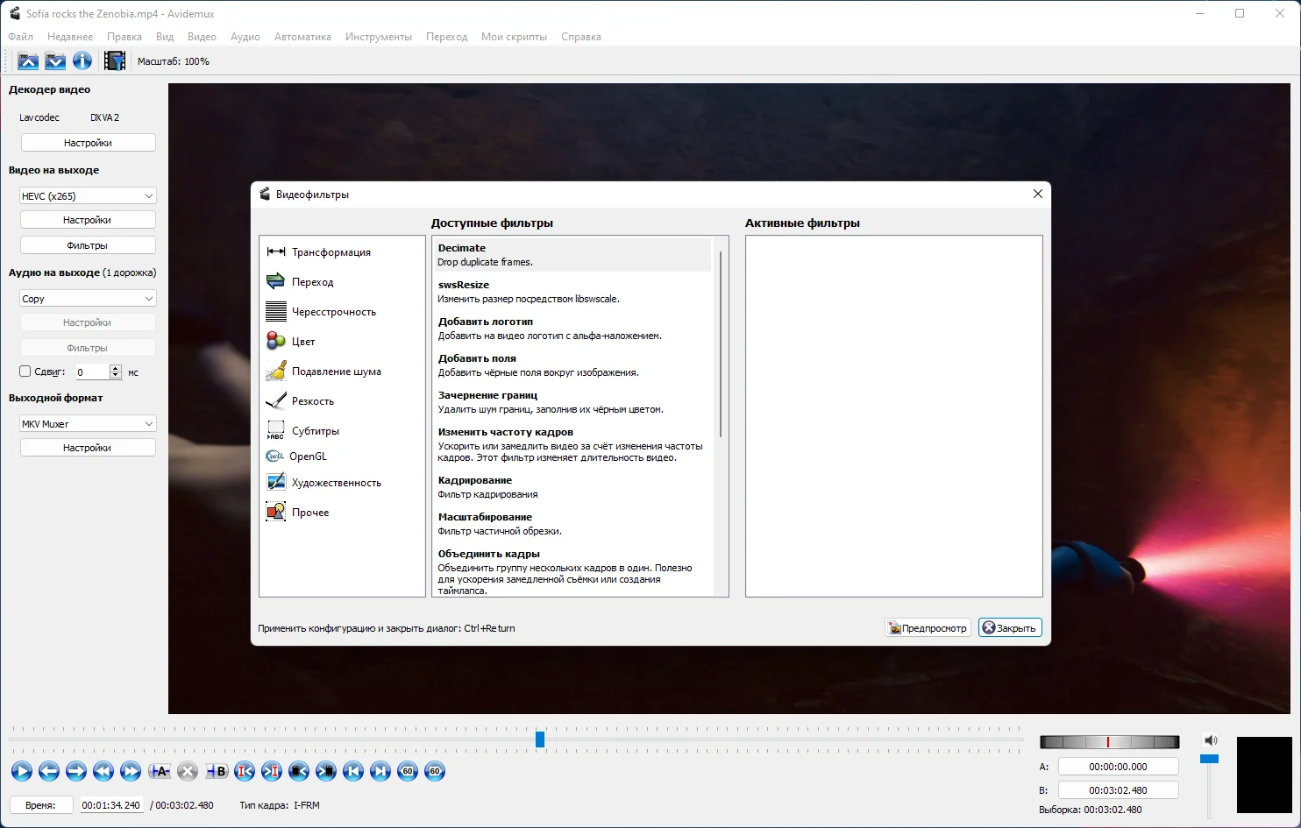Open the Автоматика menu

302,37
